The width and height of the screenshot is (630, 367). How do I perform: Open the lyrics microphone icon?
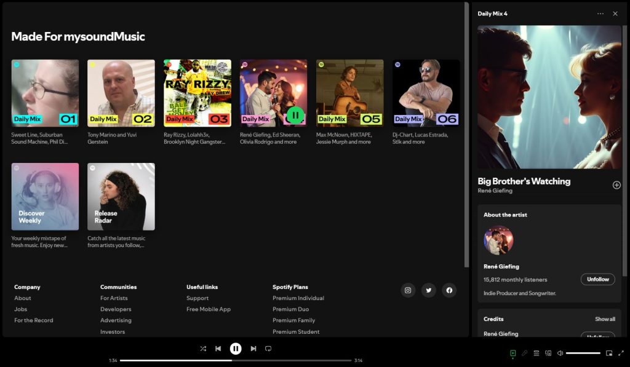pos(524,353)
